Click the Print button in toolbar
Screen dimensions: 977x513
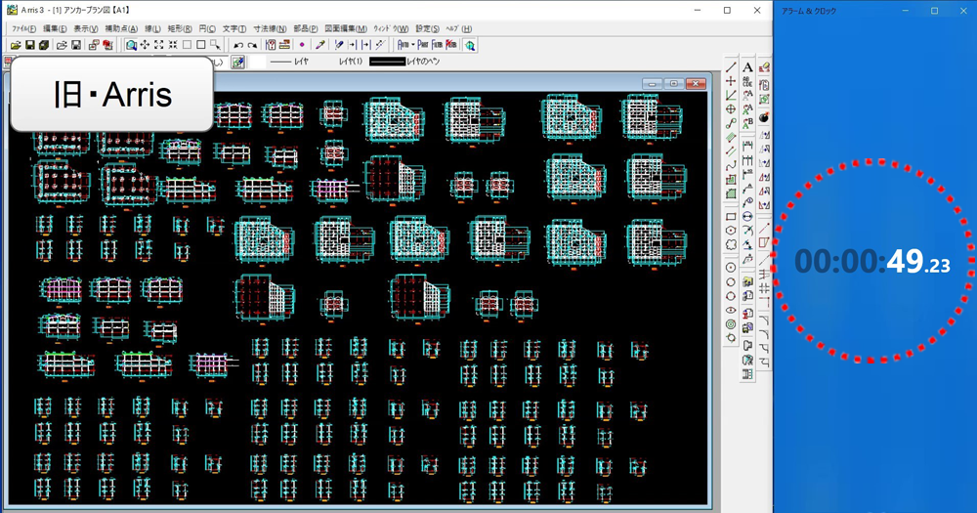423,45
